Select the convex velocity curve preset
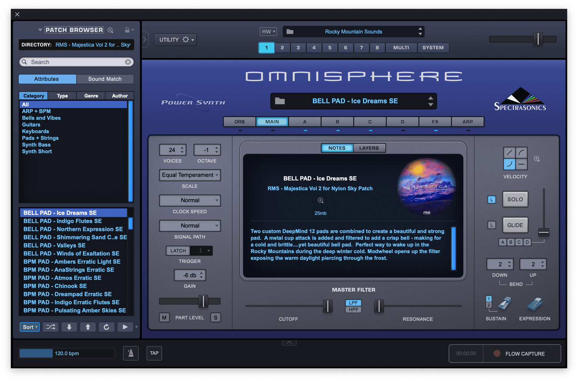Image resolution: width=578 pixels, height=381 pixels. pos(521,153)
